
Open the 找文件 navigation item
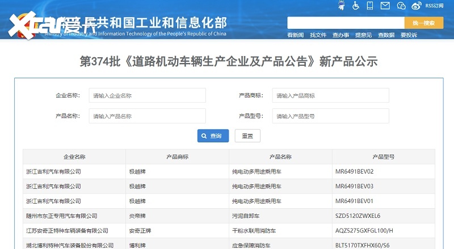pyautogui.click(x=318, y=35)
